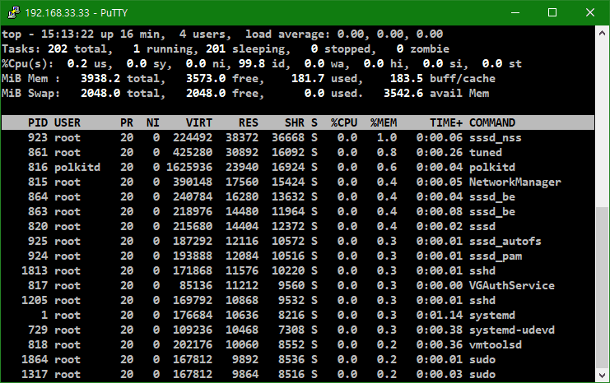
Task: Click the USER column header
Action: pos(68,122)
